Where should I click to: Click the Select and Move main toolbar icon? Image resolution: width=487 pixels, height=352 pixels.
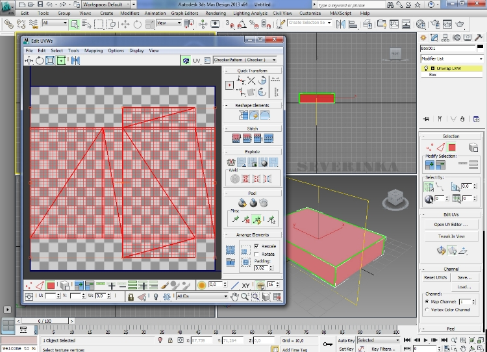pyautogui.click(x=125, y=24)
